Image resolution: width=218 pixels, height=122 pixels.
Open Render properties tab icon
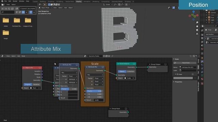(202, 35)
